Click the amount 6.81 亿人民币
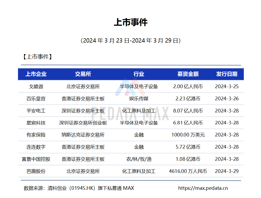Viewport: 261px width, 198px height. [x=188, y=123]
